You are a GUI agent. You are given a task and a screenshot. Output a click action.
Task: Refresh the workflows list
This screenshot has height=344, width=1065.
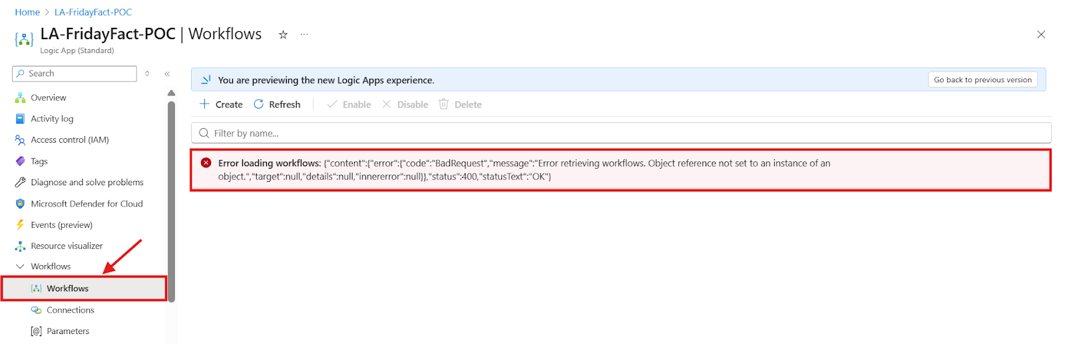277,105
